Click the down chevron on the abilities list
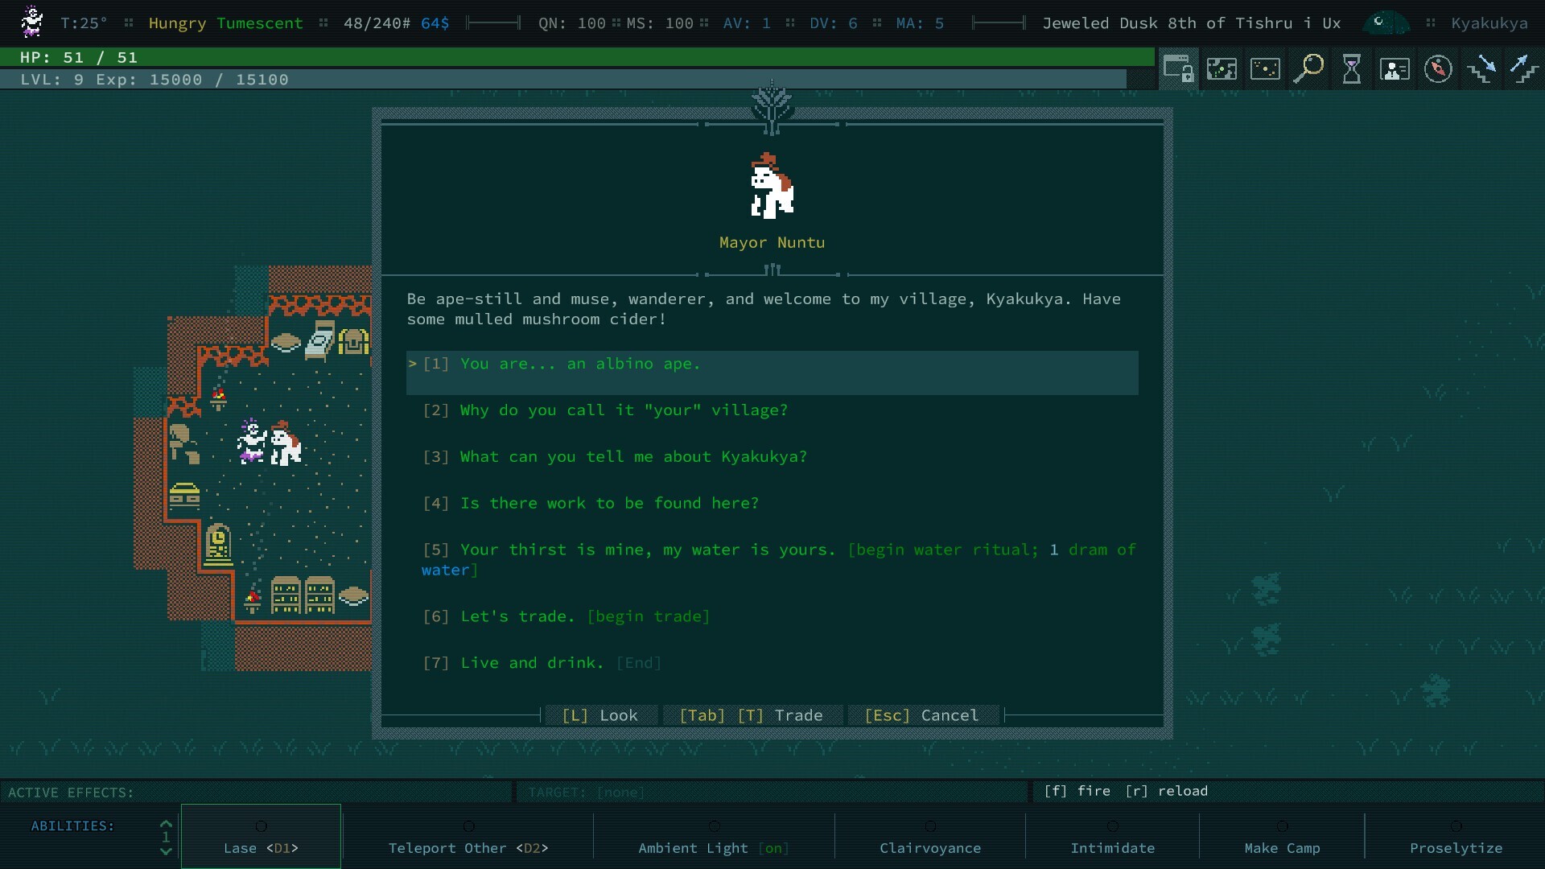The width and height of the screenshot is (1545, 869). point(165,850)
